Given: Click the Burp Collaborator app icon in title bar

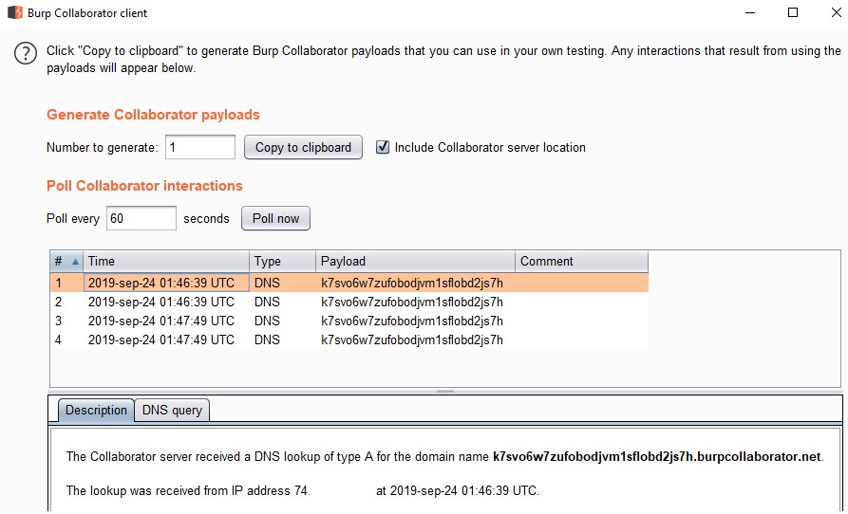Looking at the screenshot, I should (x=15, y=12).
